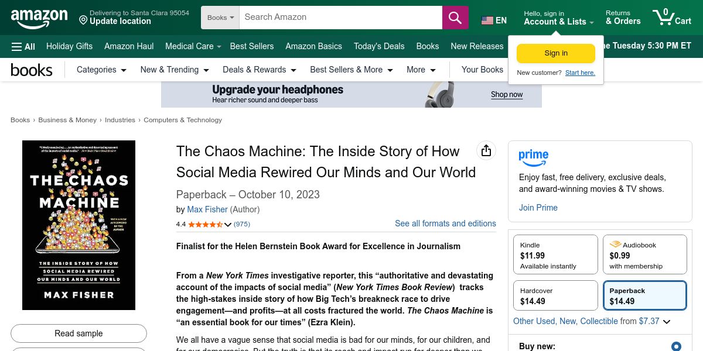Open the 975 reviews count link
703x351 pixels.
tap(242, 224)
